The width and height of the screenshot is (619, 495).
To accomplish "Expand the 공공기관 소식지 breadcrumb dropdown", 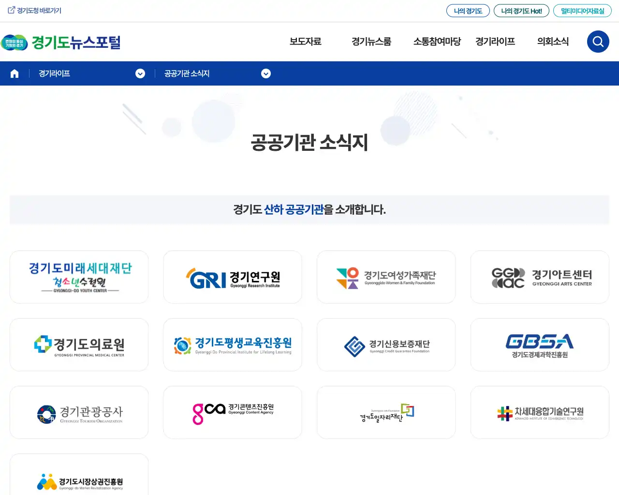I will coord(266,73).
